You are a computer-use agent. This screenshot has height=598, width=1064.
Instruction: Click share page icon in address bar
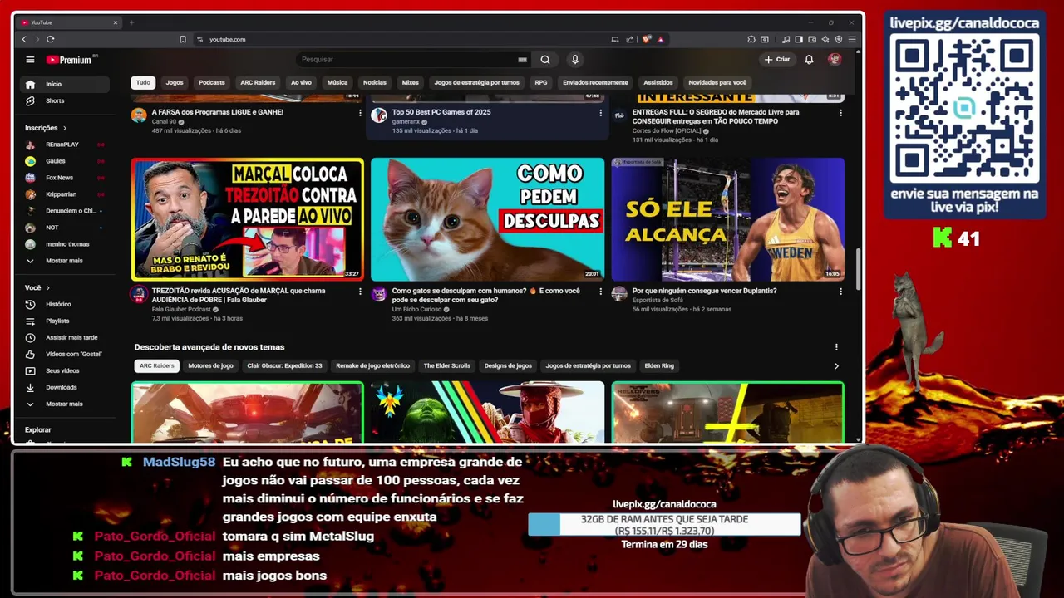tap(629, 39)
